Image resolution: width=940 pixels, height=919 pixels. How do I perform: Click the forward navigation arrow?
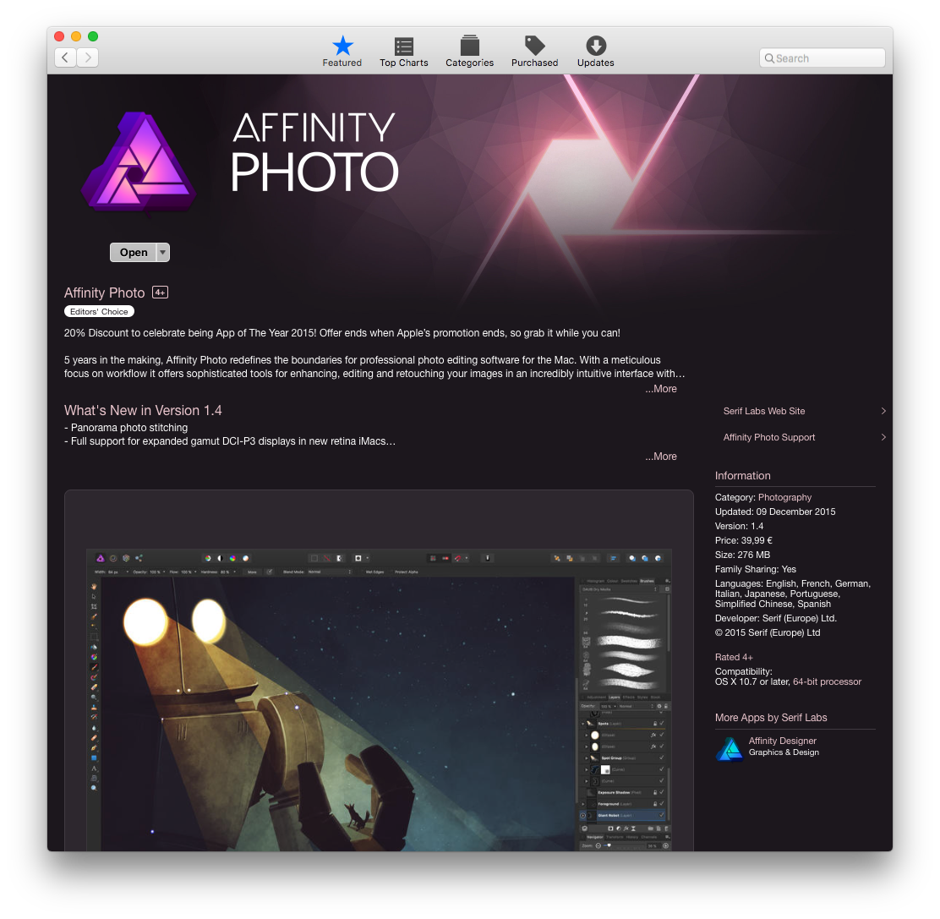[x=88, y=57]
